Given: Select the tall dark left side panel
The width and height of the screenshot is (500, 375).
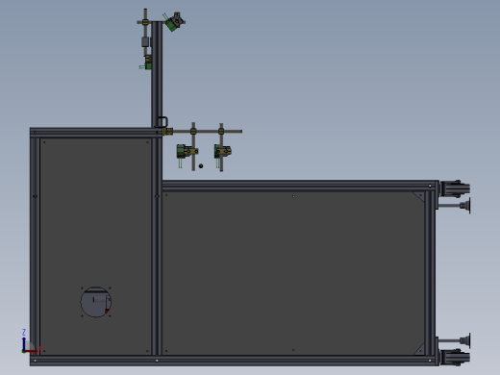Looking at the screenshot, I should click(x=95, y=246).
